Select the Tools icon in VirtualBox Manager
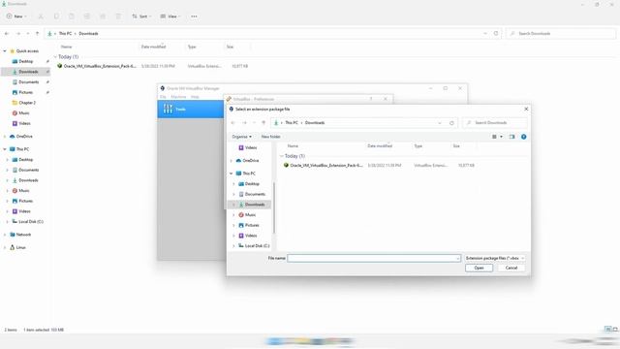 point(168,109)
